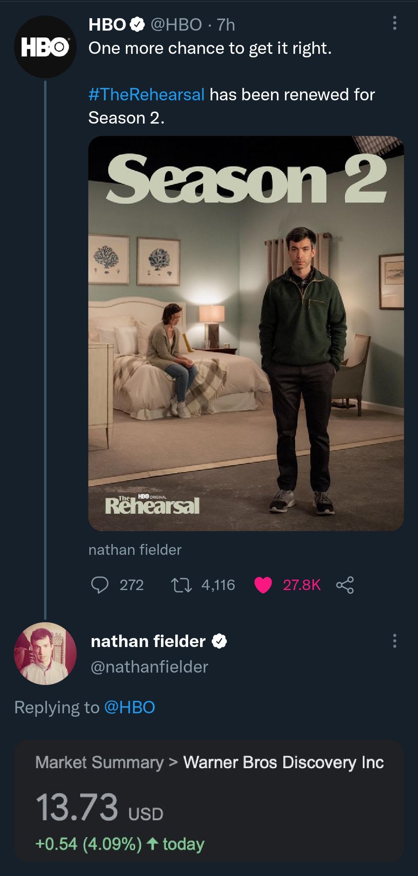Reply to the HBO tweet
Viewport: 418px width, 876px height.
coord(100,585)
